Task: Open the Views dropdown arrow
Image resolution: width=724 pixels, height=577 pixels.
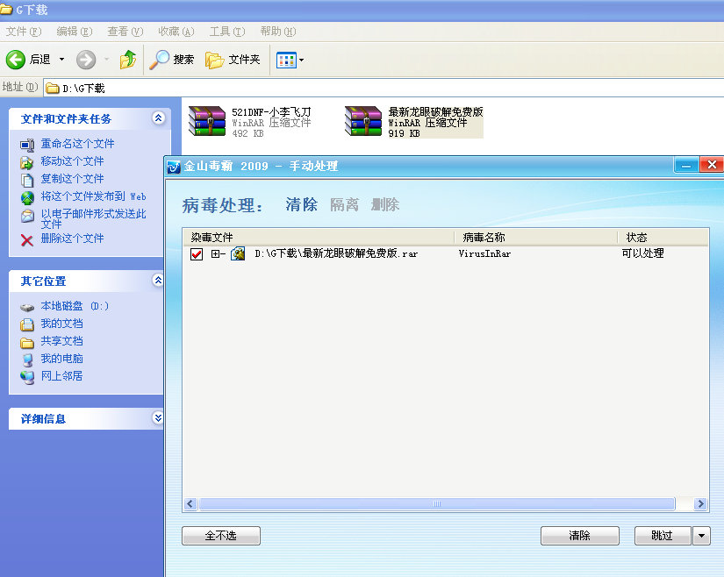Action: pos(302,61)
